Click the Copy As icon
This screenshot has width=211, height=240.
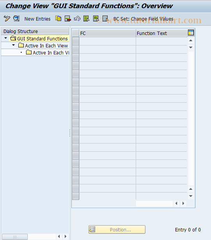point(59,19)
